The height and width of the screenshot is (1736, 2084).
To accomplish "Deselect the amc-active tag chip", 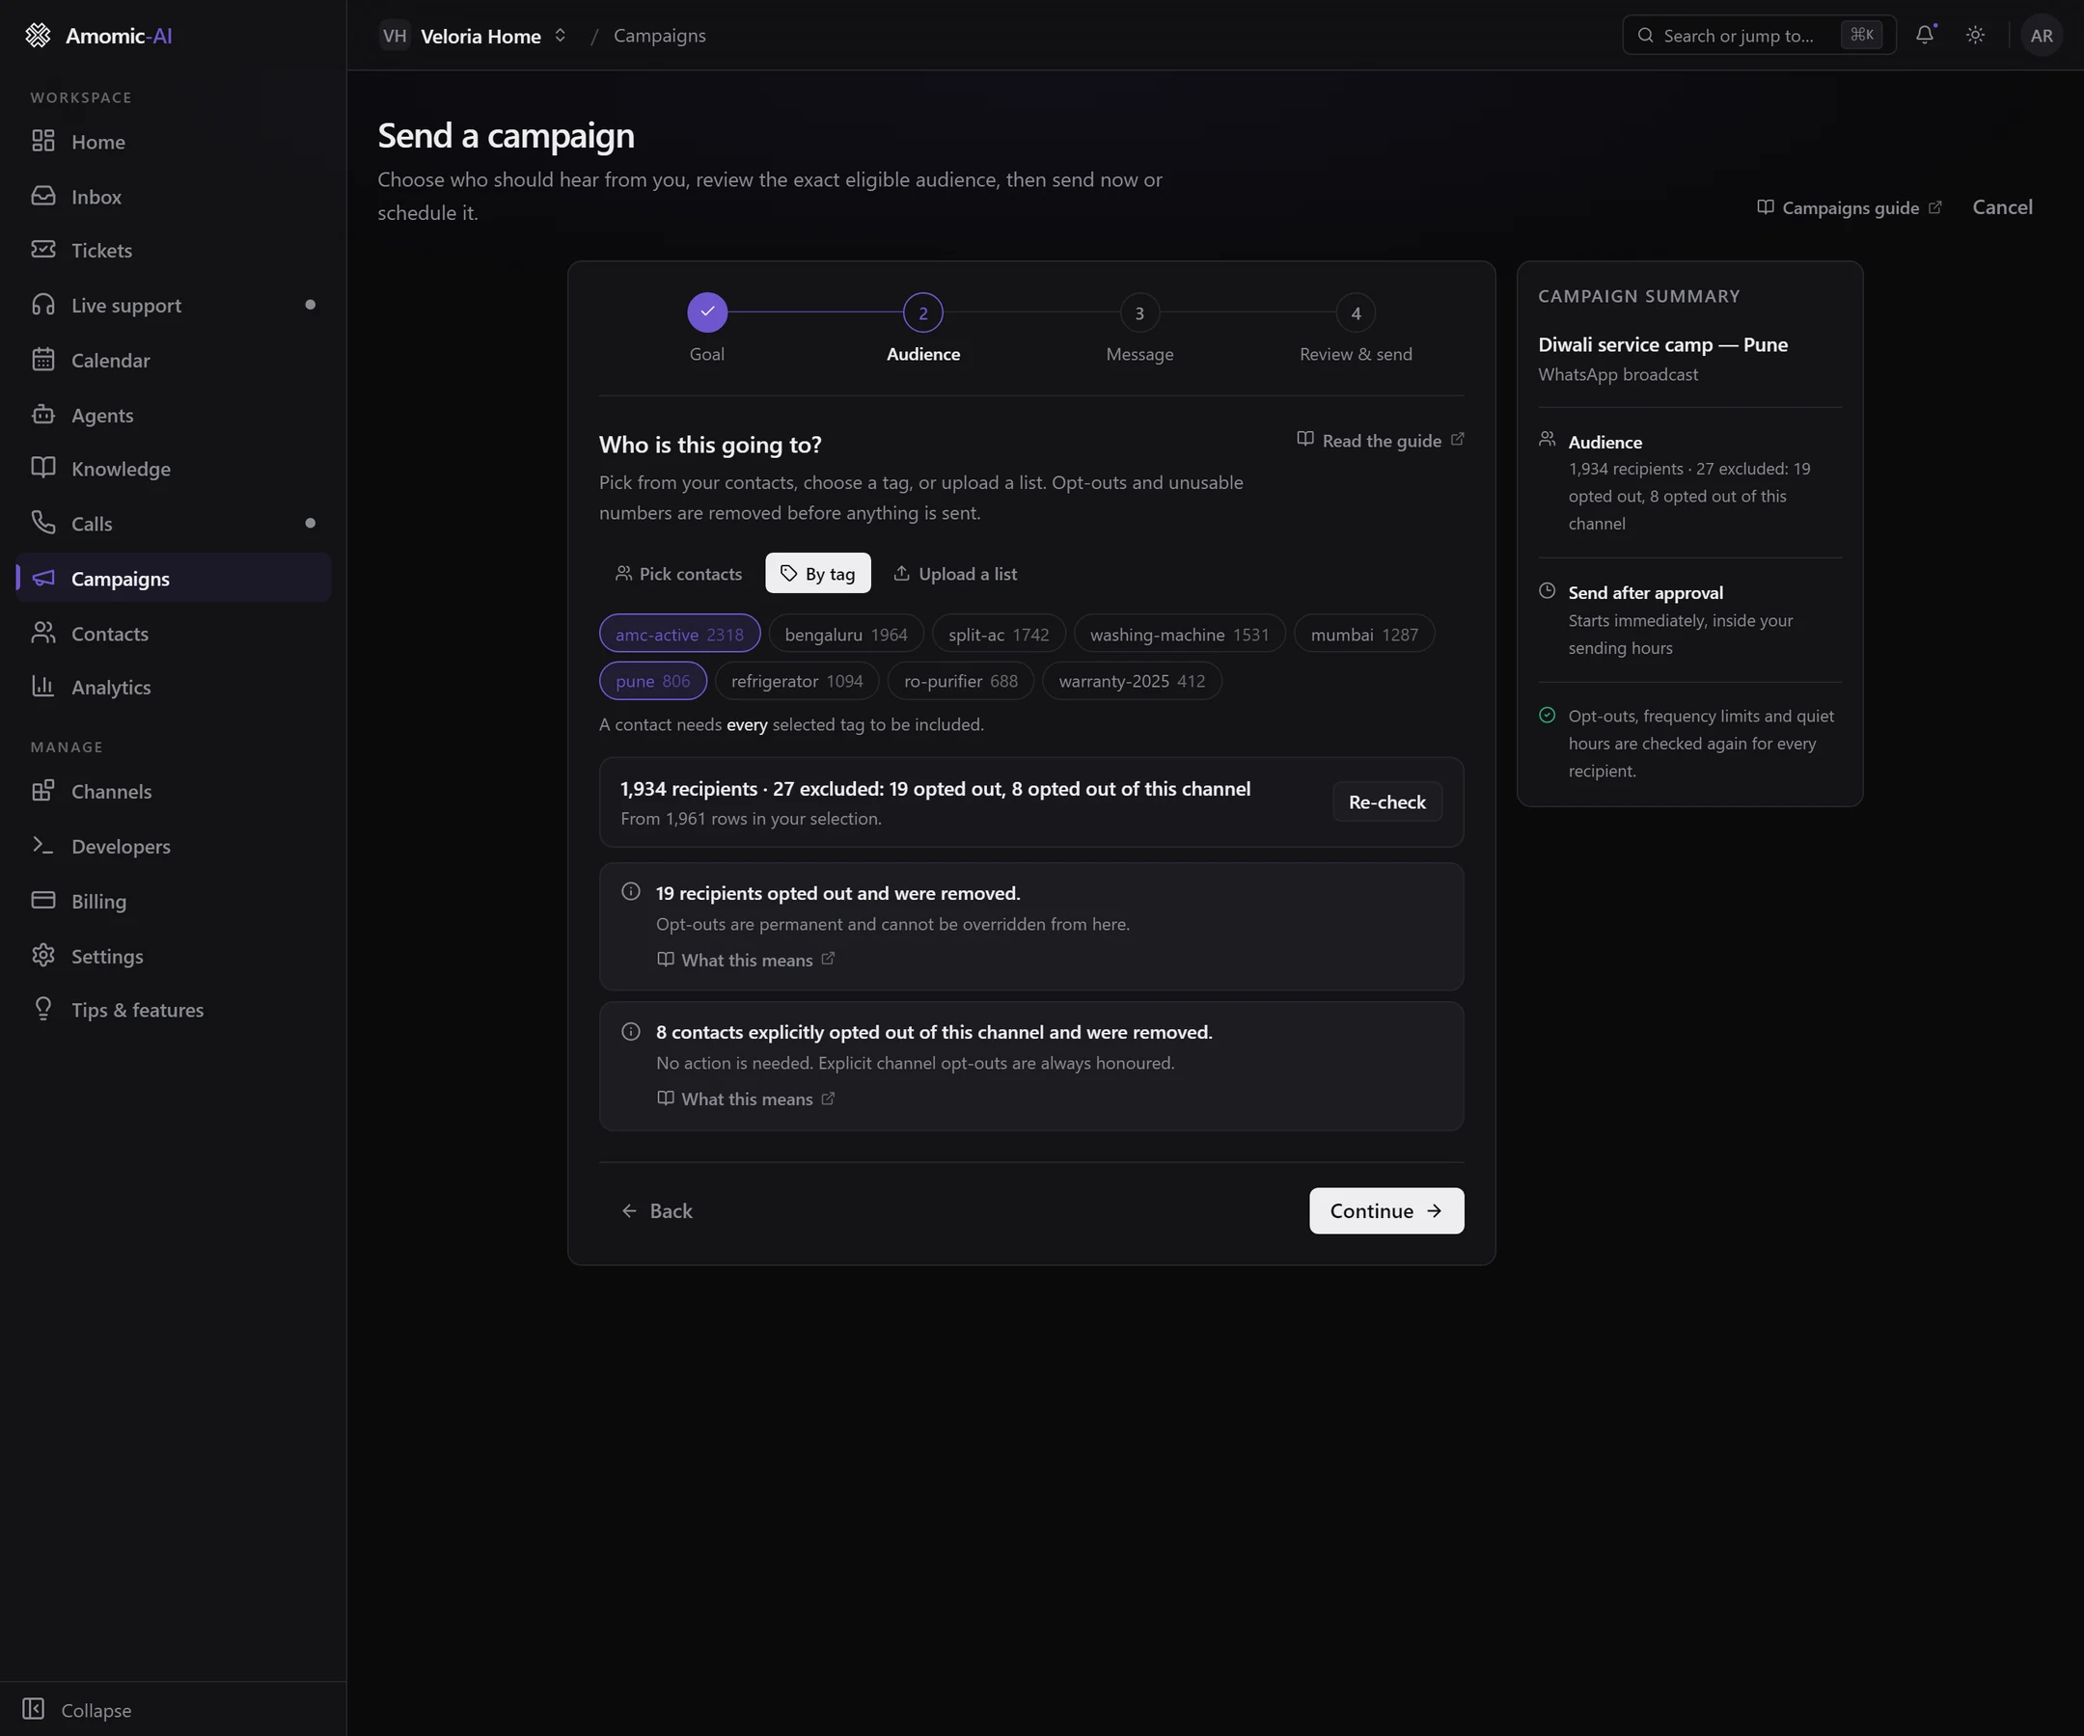I will [679, 634].
